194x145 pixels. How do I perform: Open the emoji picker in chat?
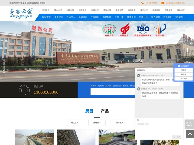[x=138, y=120]
